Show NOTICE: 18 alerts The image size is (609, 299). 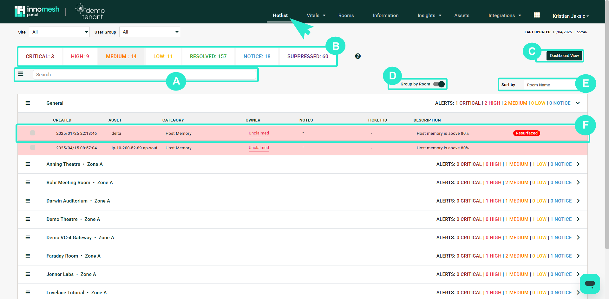257,56
